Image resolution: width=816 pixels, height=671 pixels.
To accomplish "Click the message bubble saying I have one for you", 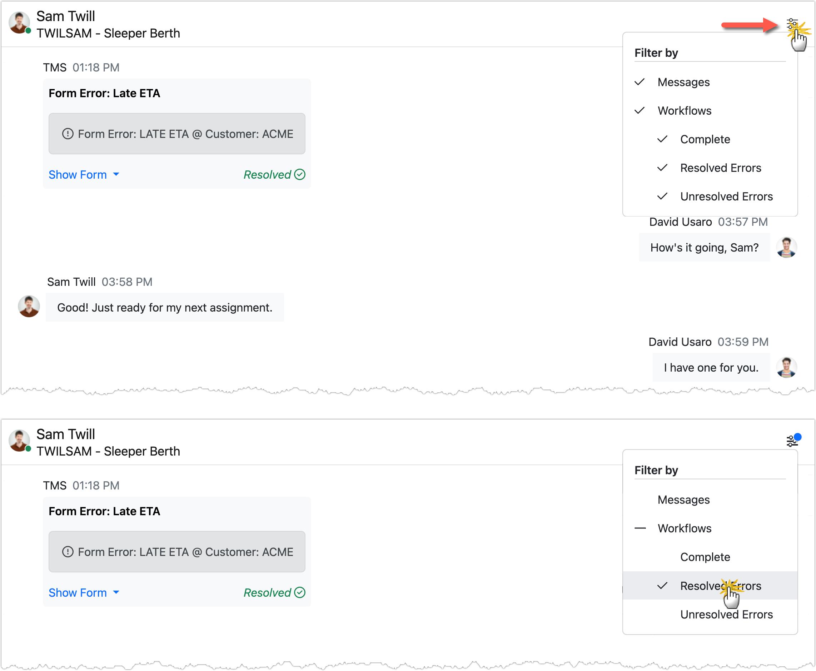I will [x=711, y=367].
